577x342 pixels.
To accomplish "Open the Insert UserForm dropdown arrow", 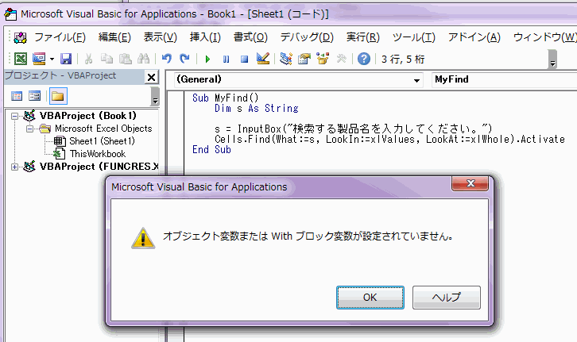I will [52, 59].
